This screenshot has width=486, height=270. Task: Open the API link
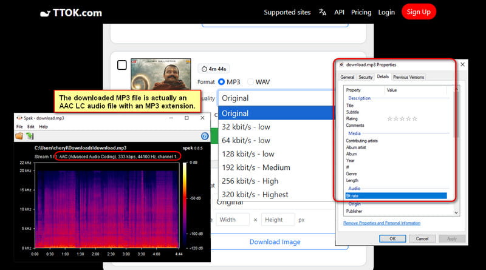point(339,12)
